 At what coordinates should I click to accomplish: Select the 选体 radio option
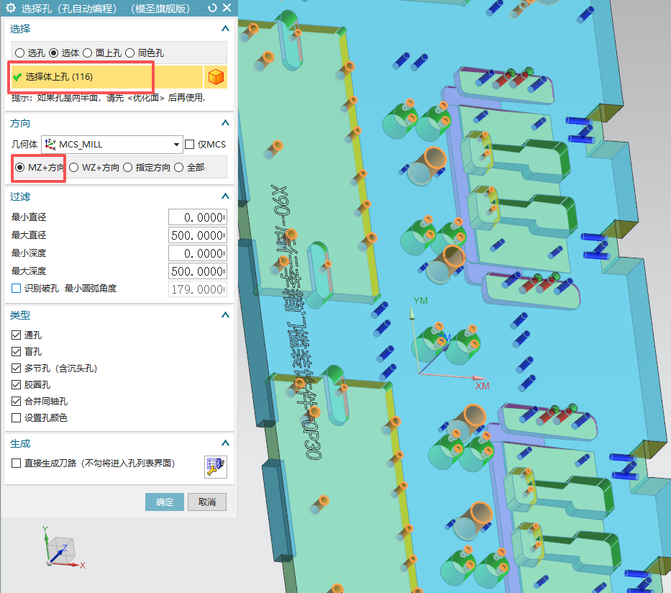53,53
